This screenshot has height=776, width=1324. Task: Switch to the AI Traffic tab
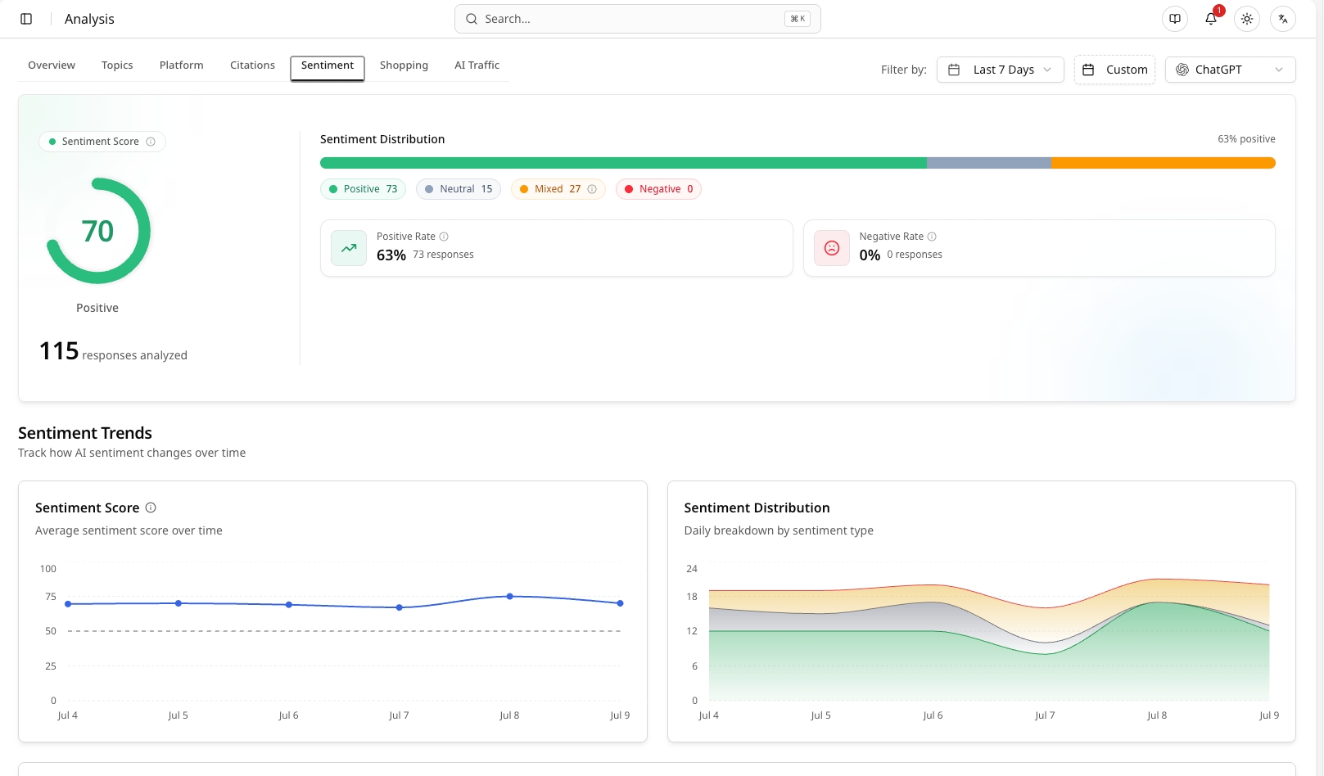point(477,65)
